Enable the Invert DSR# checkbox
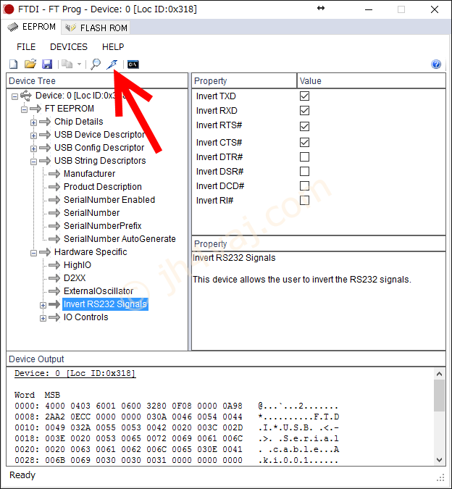This screenshot has width=452, height=489. [x=304, y=171]
